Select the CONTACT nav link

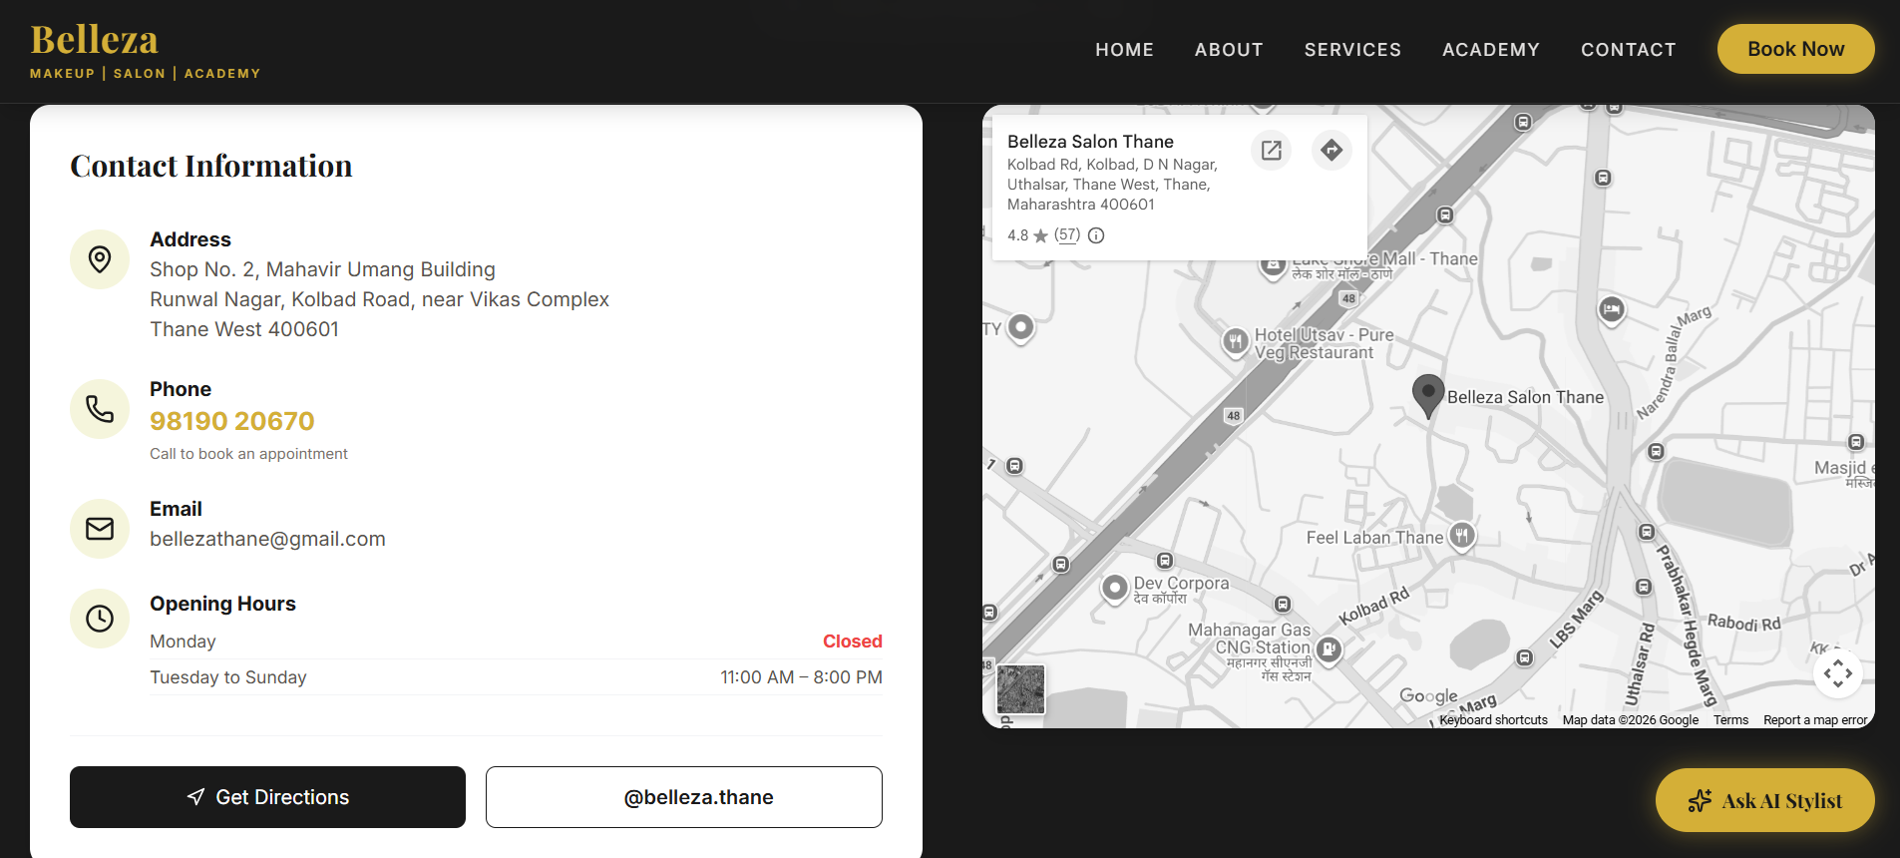(x=1629, y=50)
